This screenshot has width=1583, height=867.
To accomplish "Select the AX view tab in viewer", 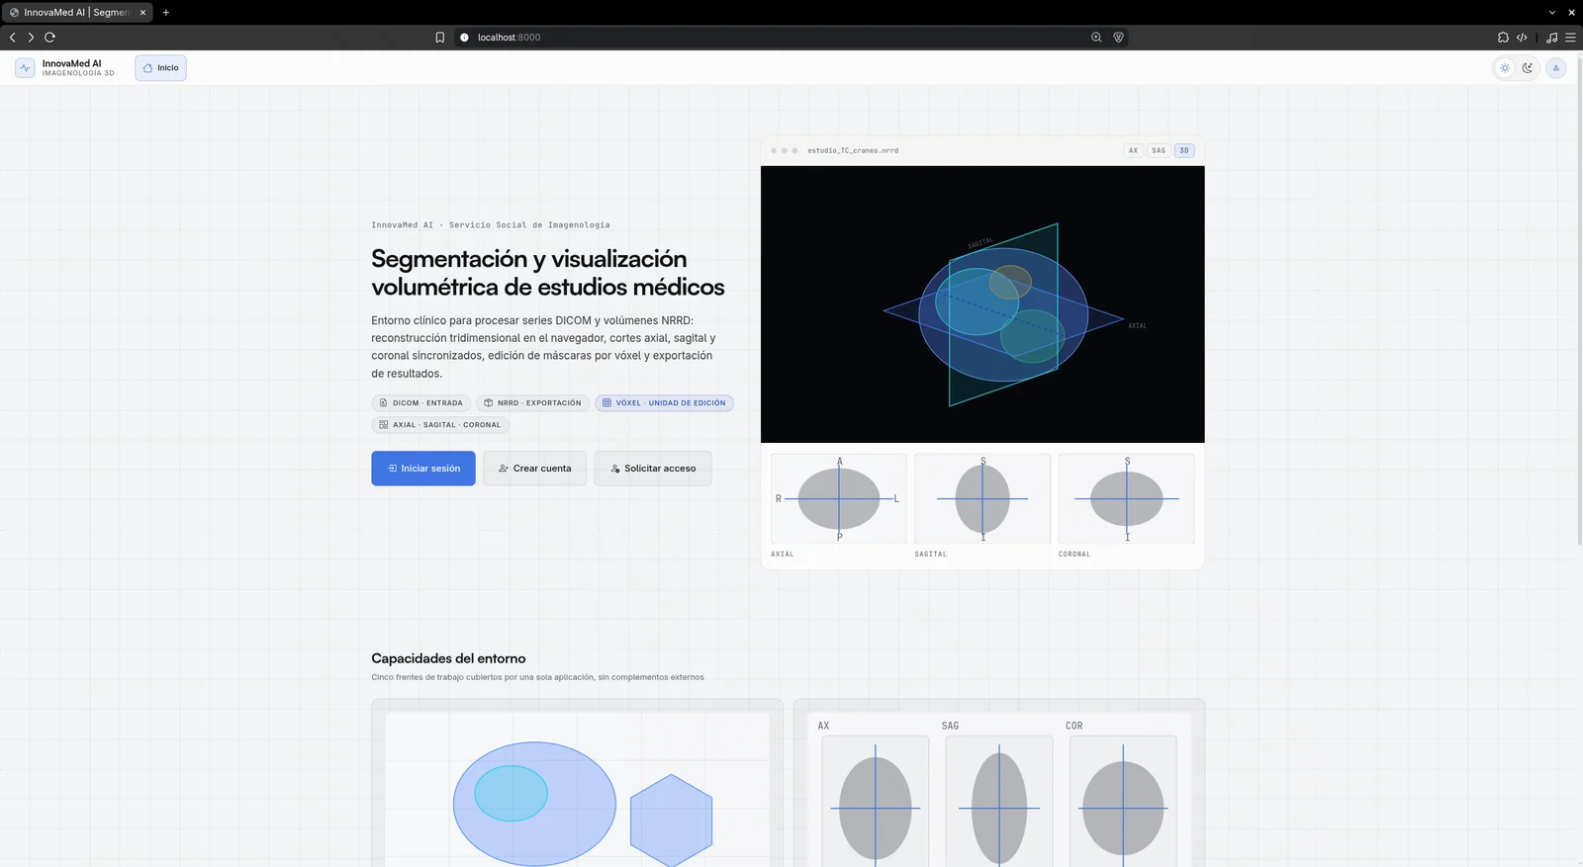I will pos(1134,150).
